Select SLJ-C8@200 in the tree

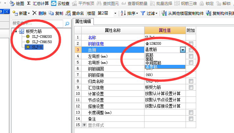42,37
